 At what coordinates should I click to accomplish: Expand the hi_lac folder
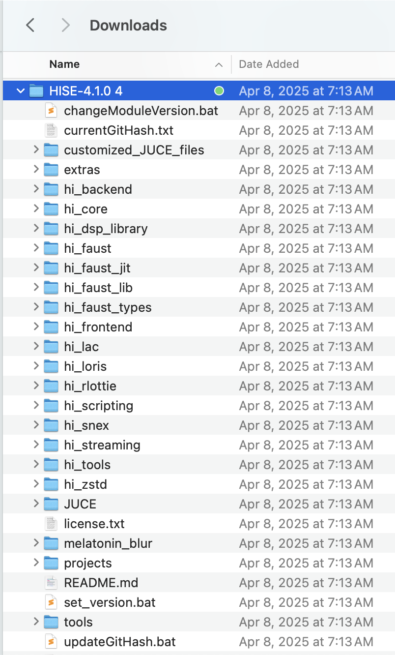point(36,347)
